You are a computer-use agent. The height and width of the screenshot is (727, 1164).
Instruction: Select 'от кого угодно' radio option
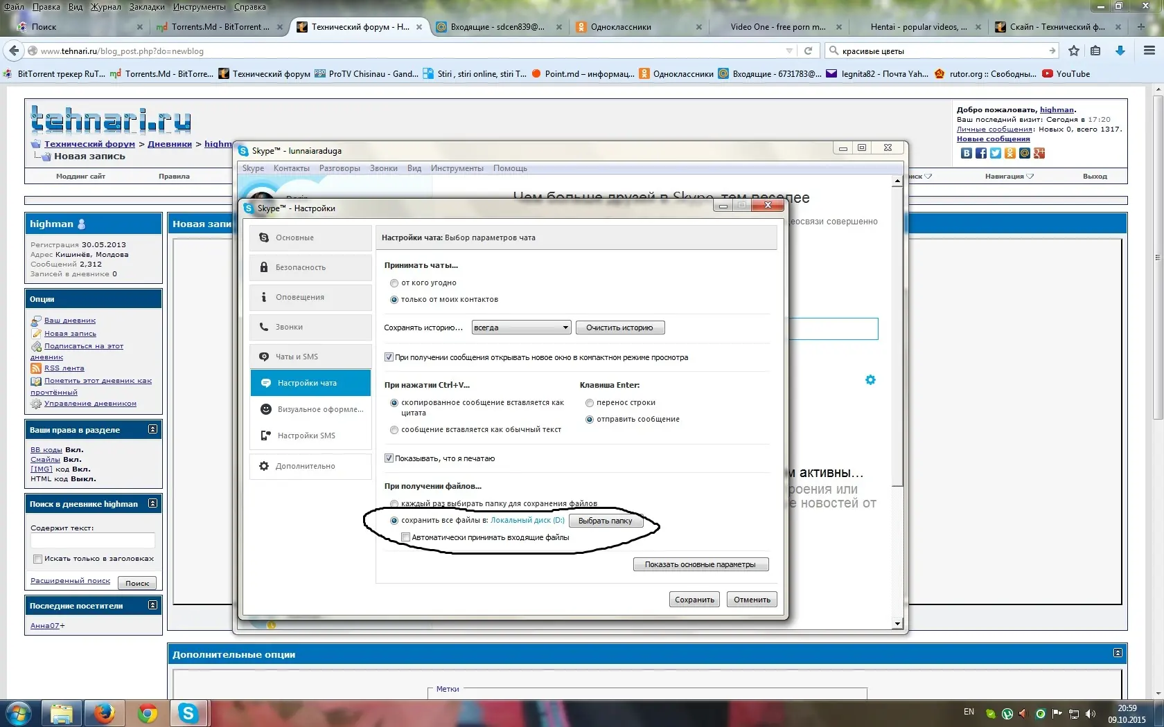pyautogui.click(x=394, y=283)
